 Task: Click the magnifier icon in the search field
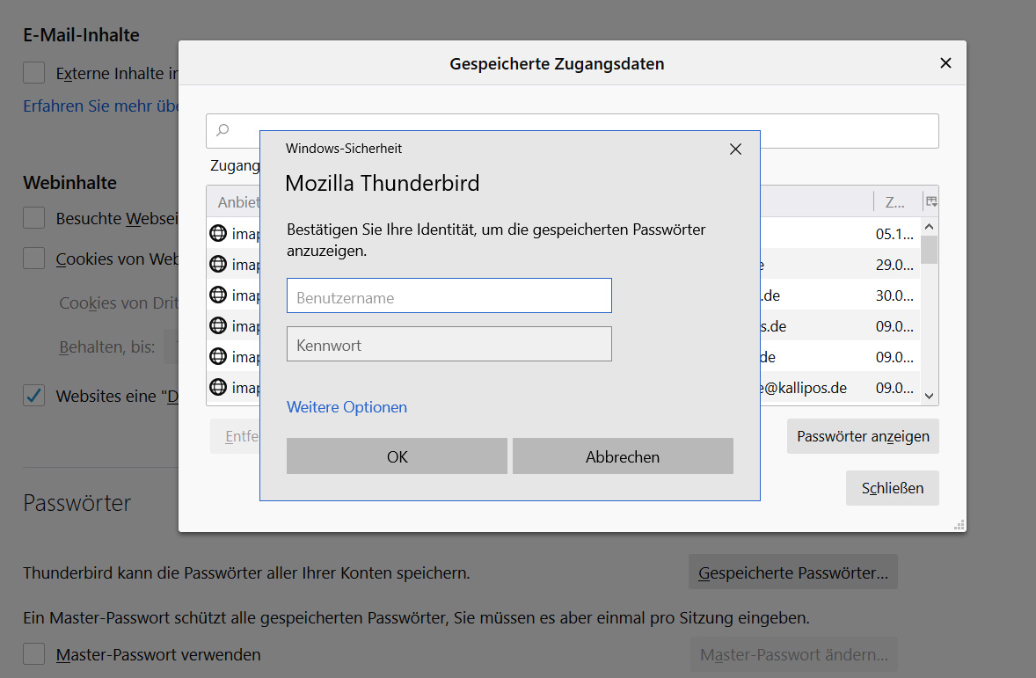[223, 130]
